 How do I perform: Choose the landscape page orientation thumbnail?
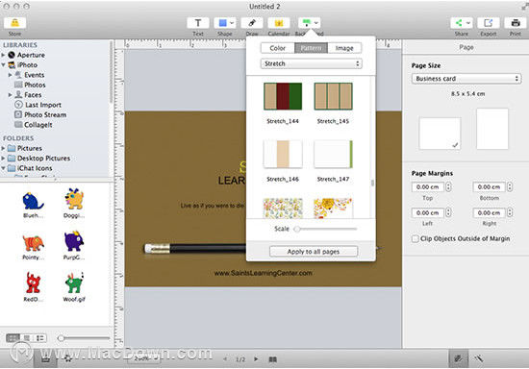pyautogui.click(x=440, y=134)
